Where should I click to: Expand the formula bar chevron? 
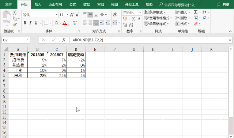230,40
